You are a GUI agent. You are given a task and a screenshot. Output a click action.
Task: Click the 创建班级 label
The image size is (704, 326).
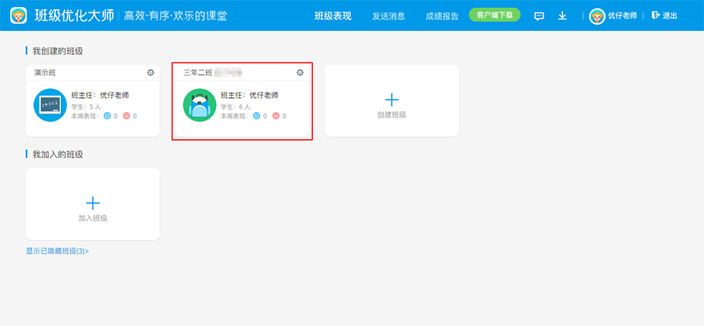pos(392,114)
